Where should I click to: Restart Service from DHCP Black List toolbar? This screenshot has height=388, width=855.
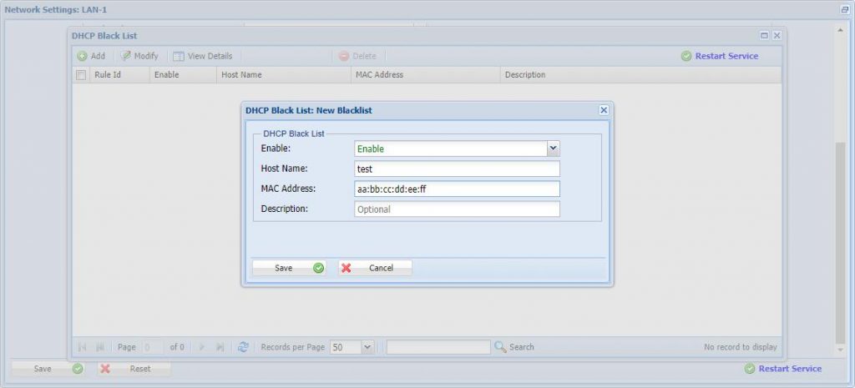click(720, 56)
